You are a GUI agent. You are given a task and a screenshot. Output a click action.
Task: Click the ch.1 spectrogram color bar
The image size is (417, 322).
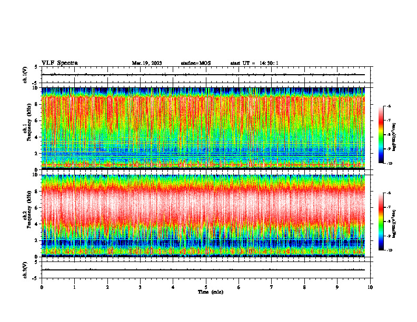pos(381,135)
